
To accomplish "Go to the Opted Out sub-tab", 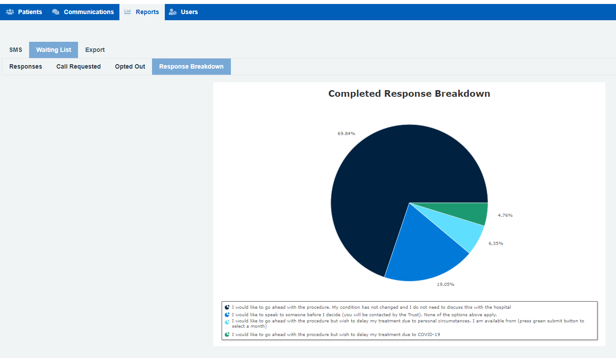I will pos(130,66).
